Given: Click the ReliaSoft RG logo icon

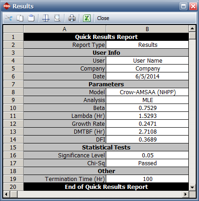Looking at the screenshot, I should pyautogui.click(x=6, y=6).
